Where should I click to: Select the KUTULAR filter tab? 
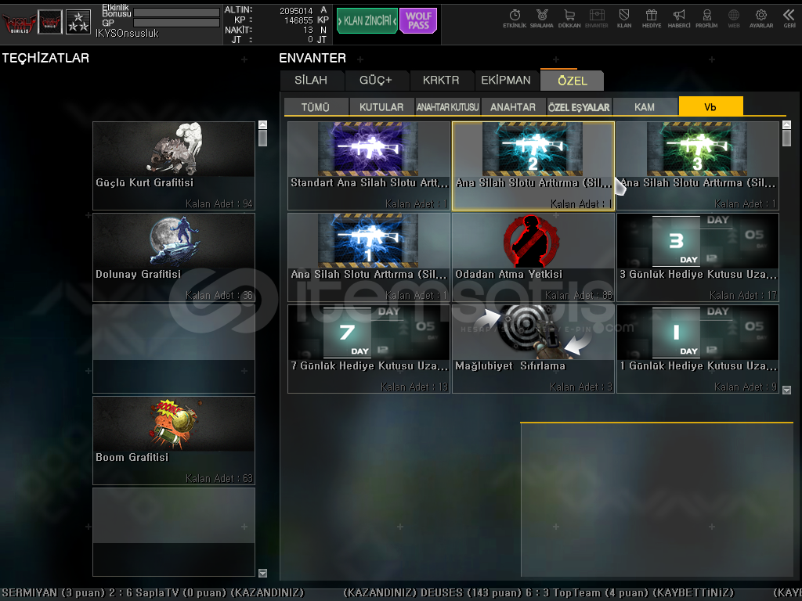[381, 107]
